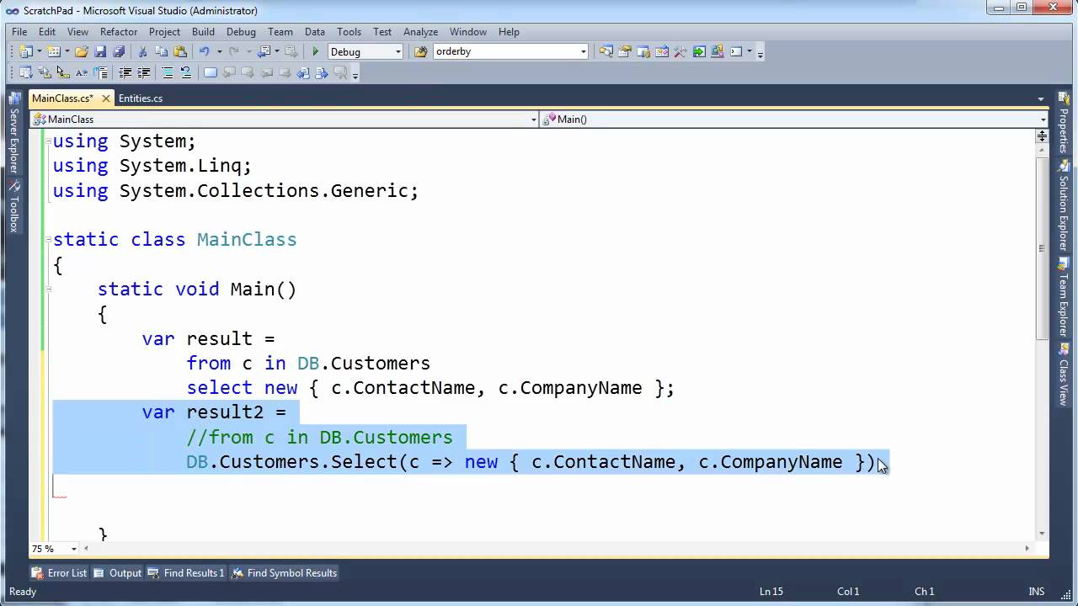Open the Command Window toolbar icon

point(736,51)
